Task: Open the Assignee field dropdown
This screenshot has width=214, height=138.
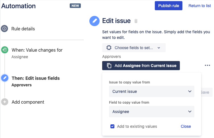Action: tap(151, 112)
